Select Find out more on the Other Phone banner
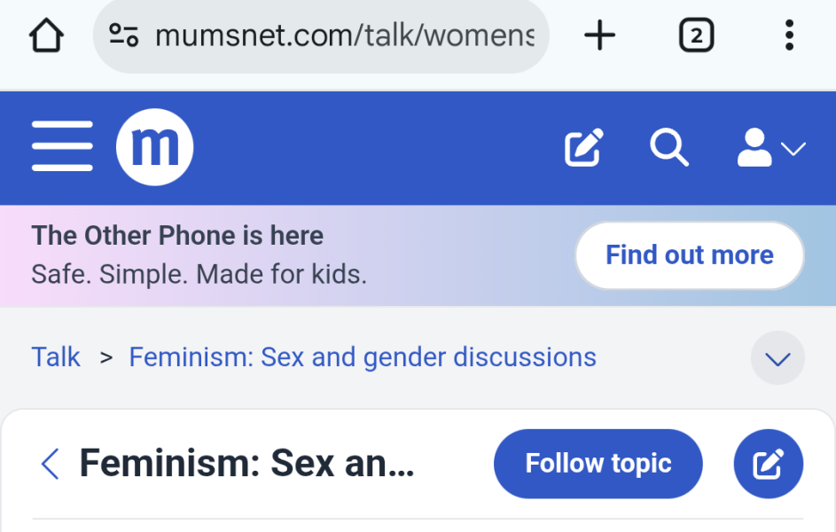Screen dimensions: 836x532 (x=689, y=255)
